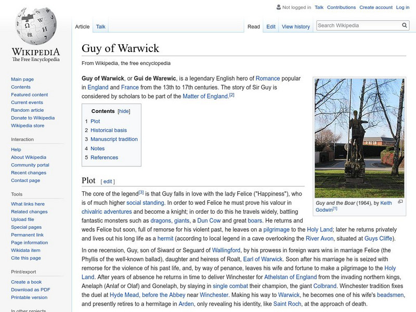The width and height of the screenshot is (416, 312).
Task: Open Printable version link
Action: 29,297
